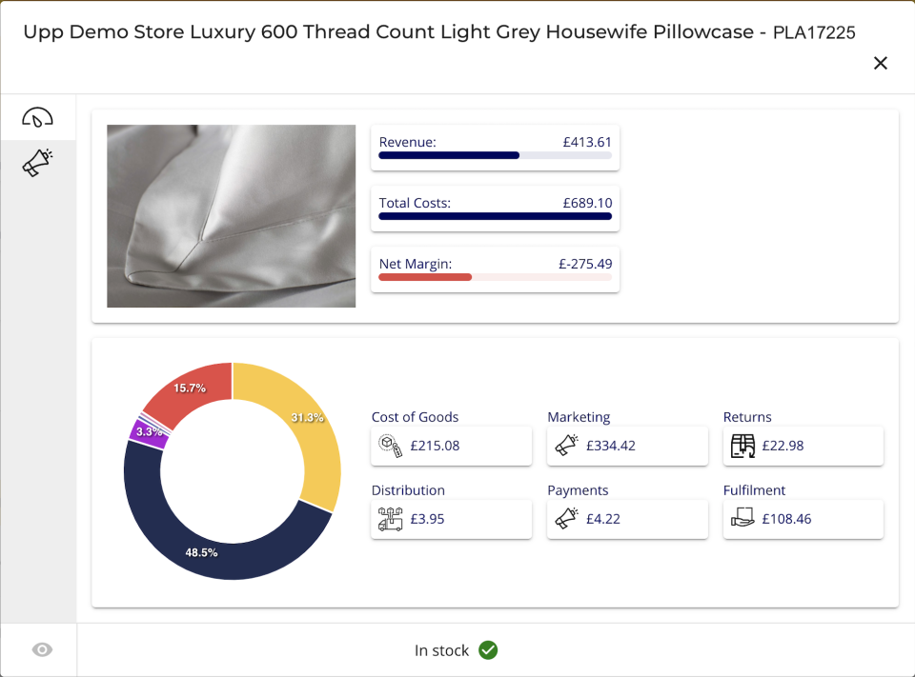The height and width of the screenshot is (677, 915).
Task: Click the purple 3.3% donut segment
Action: 148,432
